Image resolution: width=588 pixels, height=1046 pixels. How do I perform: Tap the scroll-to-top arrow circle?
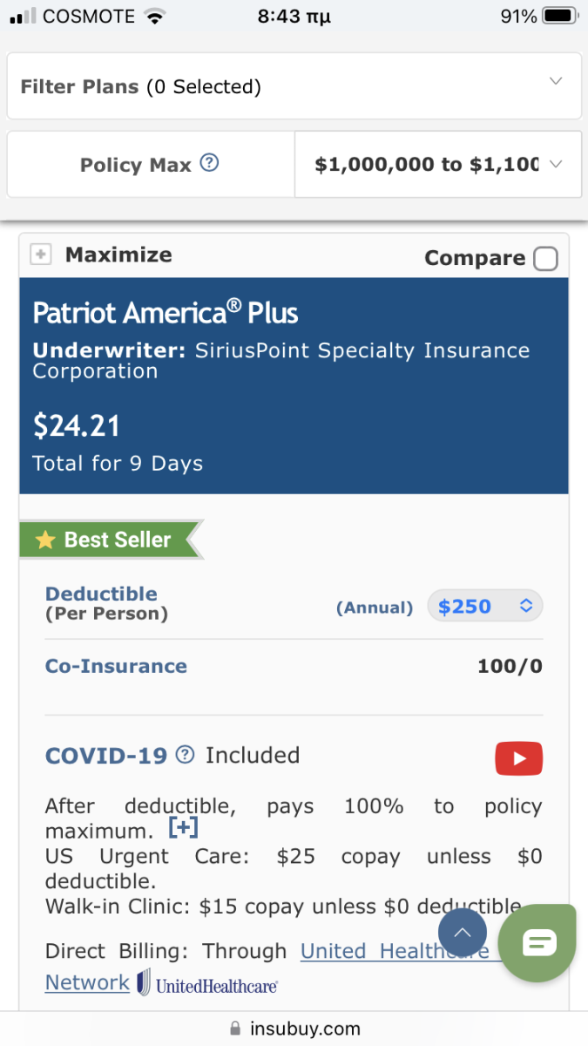463,933
